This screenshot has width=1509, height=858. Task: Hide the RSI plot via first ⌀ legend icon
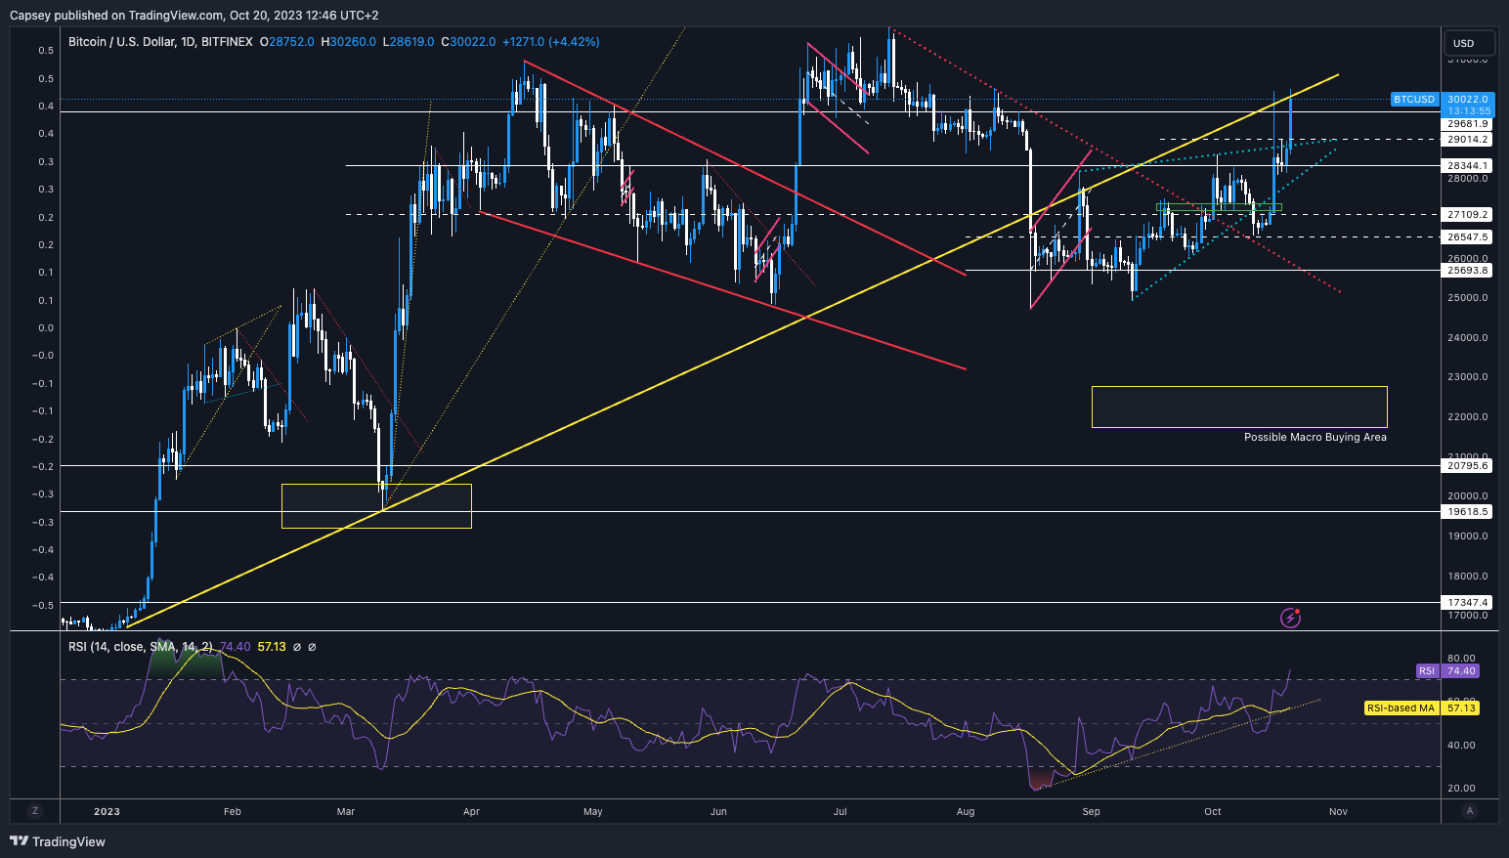[296, 646]
